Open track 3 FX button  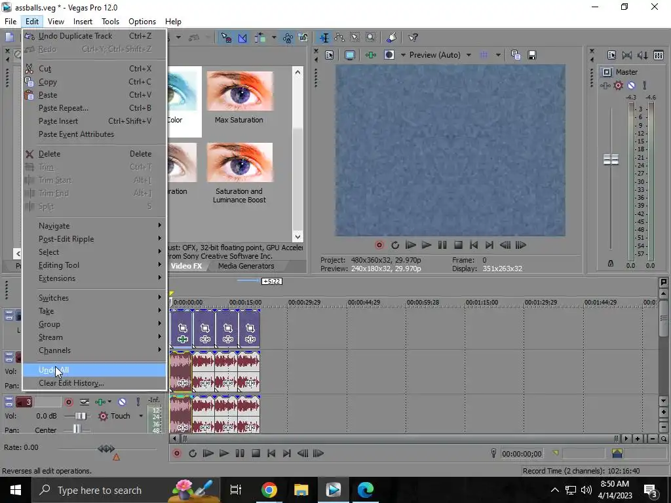point(100,402)
